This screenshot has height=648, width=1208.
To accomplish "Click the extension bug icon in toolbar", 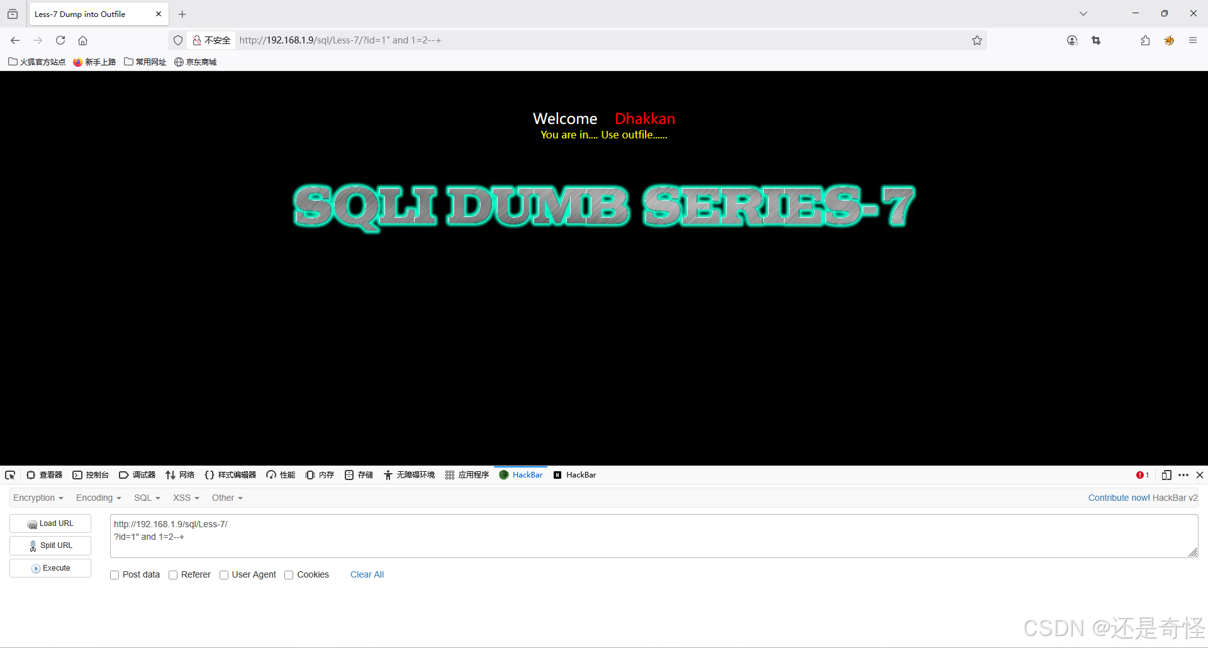I will [1169, 40].
